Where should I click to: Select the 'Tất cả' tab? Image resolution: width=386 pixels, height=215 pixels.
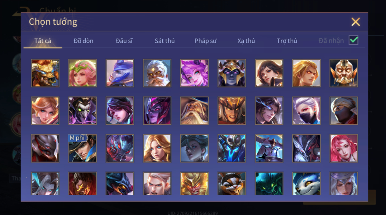pos(43,41)
